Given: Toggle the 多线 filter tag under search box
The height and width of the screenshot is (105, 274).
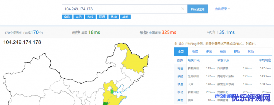Looking at the screenshot, I should click(x=90, y=17).
